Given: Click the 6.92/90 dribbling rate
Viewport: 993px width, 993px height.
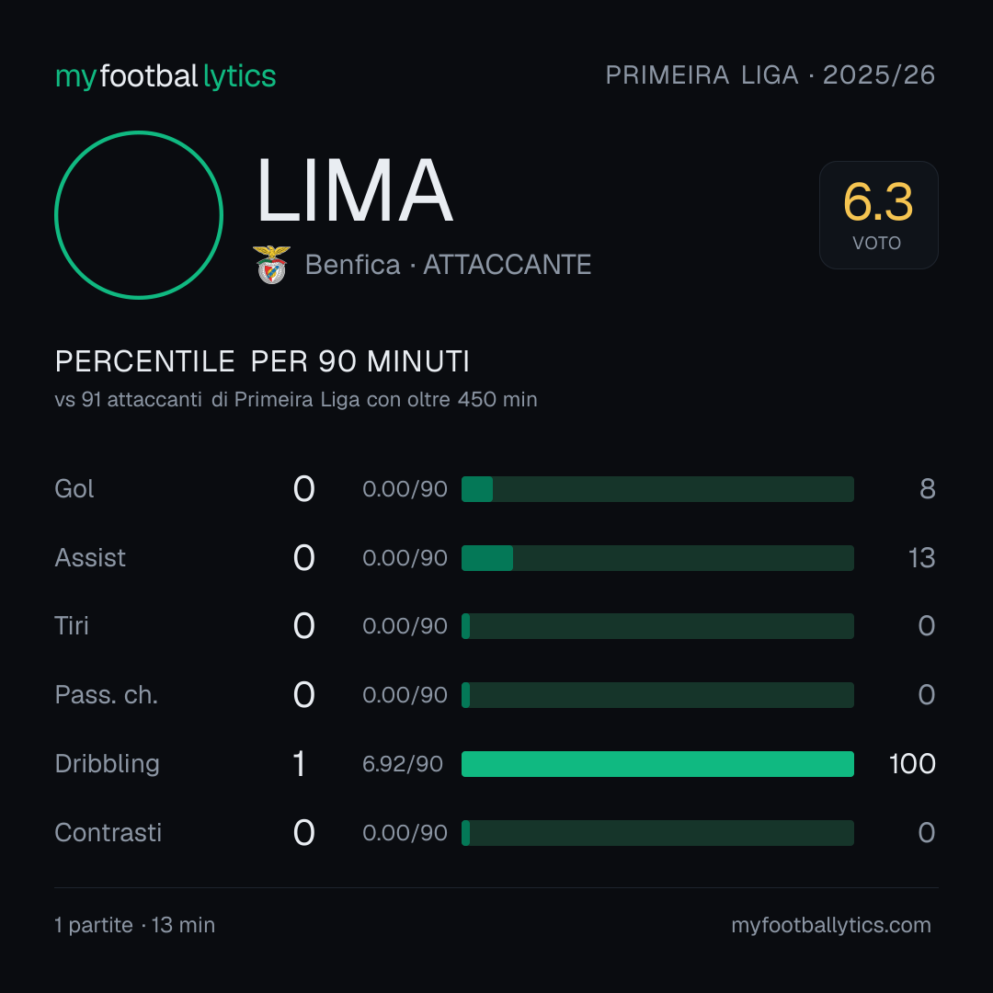Looking at the screenshot, I should (x=402, y=764).
